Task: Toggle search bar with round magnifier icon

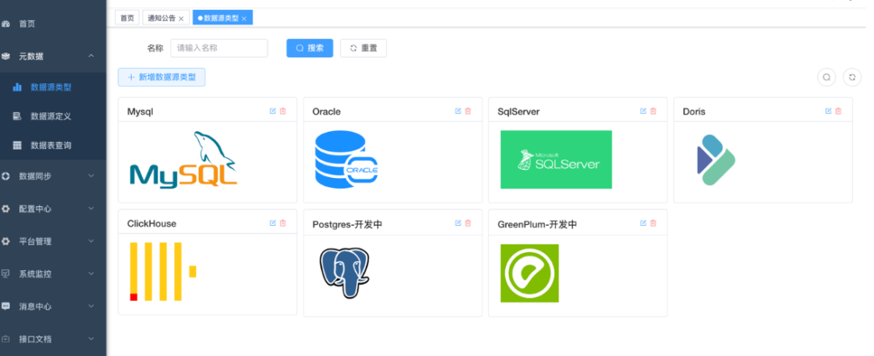Action: pos(826,78)
